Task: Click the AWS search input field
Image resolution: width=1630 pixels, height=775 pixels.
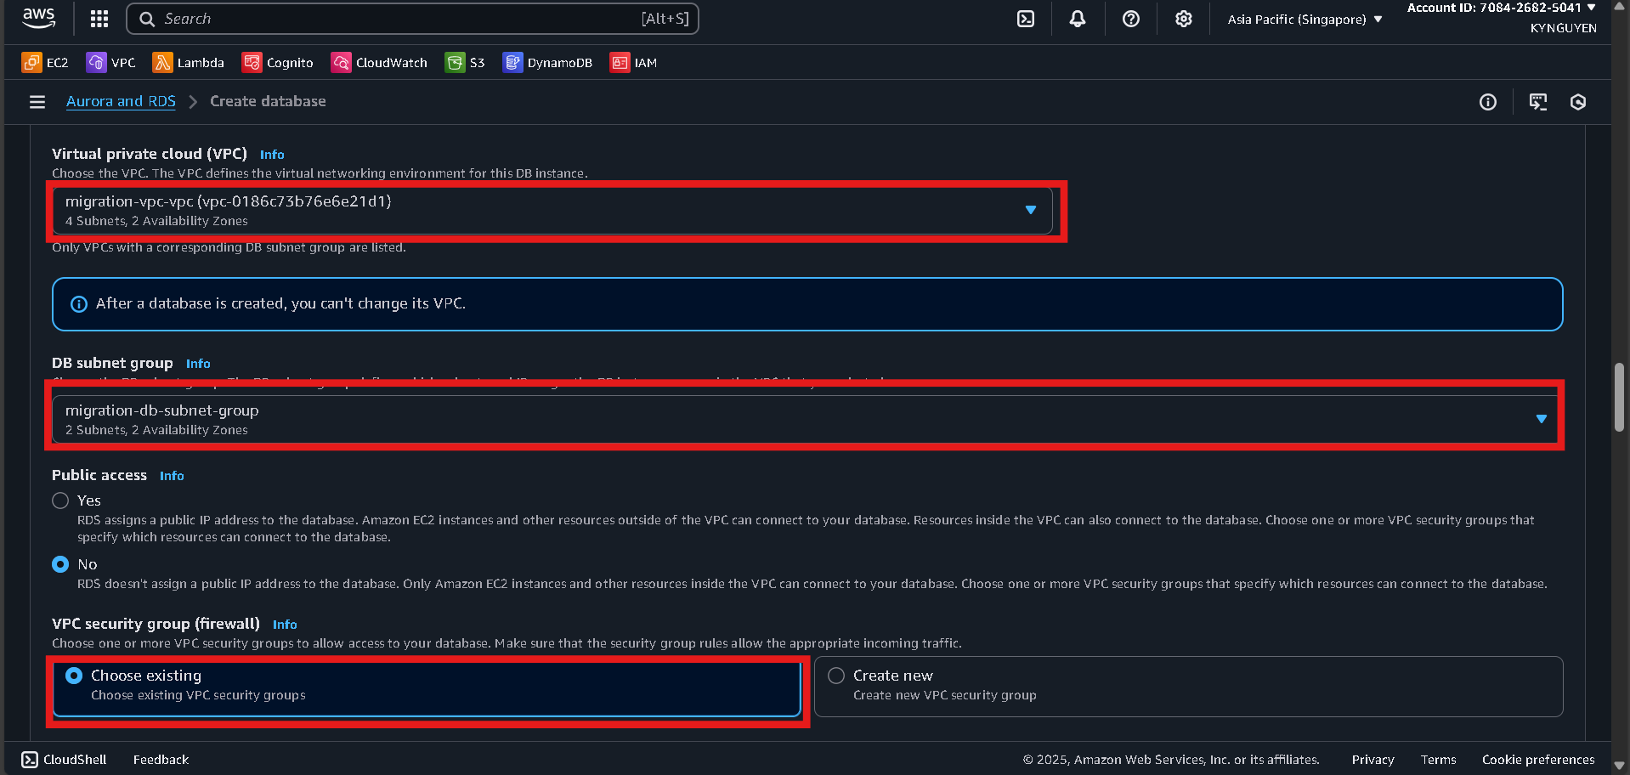Action: point(399,19)
